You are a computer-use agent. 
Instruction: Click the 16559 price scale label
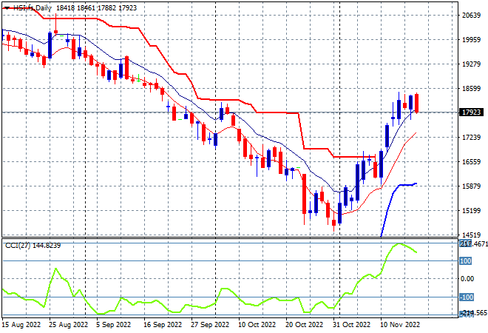(472, 161)
